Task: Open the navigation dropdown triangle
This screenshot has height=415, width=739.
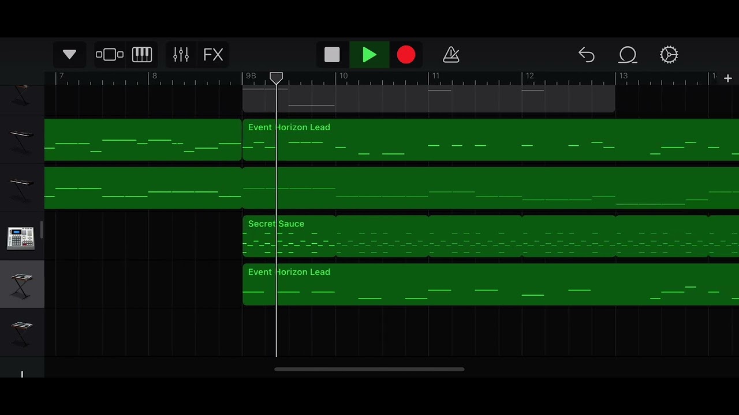Action: tap(69, 55)
